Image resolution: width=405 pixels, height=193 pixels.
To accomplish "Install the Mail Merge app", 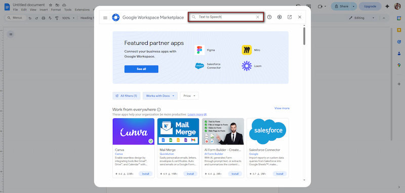I will tap(190, 174).
